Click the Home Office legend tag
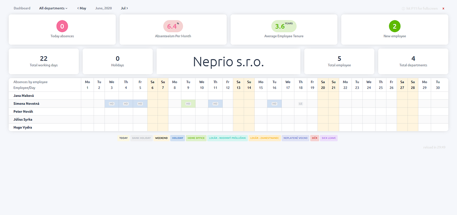The width and height of the screenshot is (457, 215). pyautogui.click(x=196, y=138)
